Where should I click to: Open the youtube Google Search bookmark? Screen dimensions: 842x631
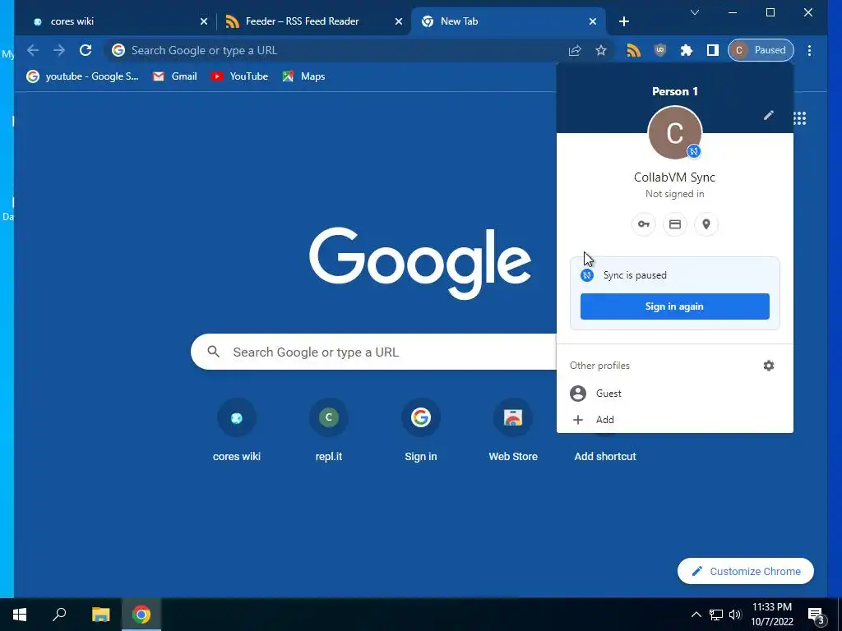(83, 76)
